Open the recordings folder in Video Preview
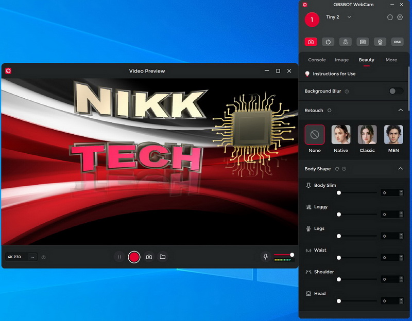 163,257
